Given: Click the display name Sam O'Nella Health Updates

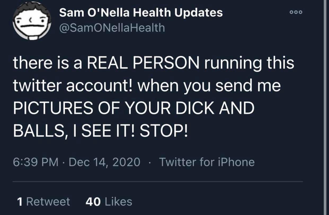Looking at the screenshot, I should coord(141,12).
